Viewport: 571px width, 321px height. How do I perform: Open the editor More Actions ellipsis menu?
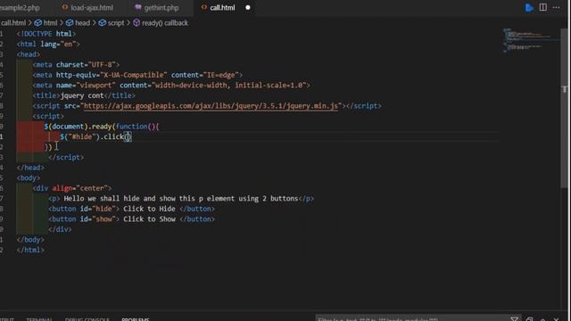(557, 7)
